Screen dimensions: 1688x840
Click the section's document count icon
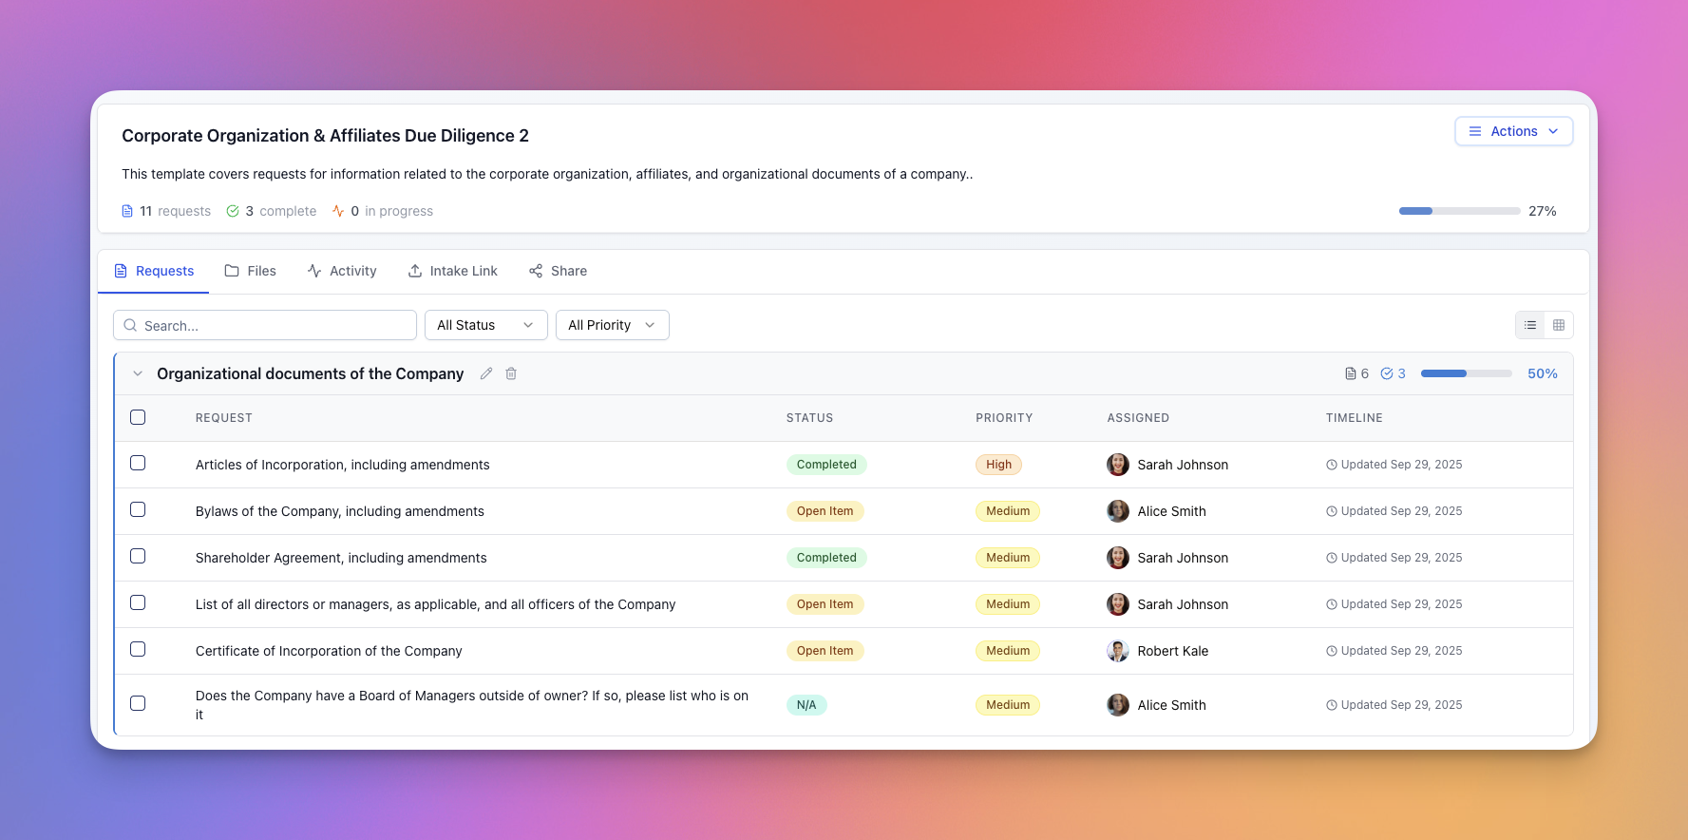(1351, 373)
